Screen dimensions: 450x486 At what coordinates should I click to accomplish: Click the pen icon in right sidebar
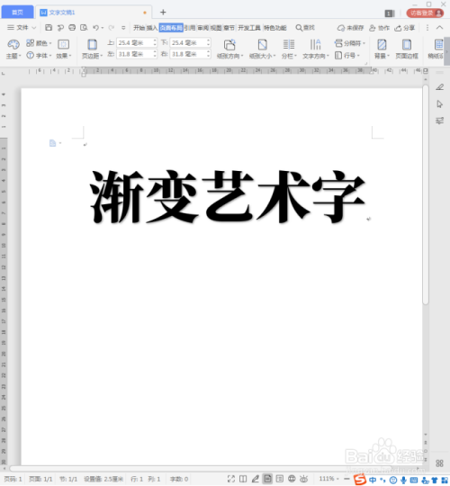[x=439, y=87]
